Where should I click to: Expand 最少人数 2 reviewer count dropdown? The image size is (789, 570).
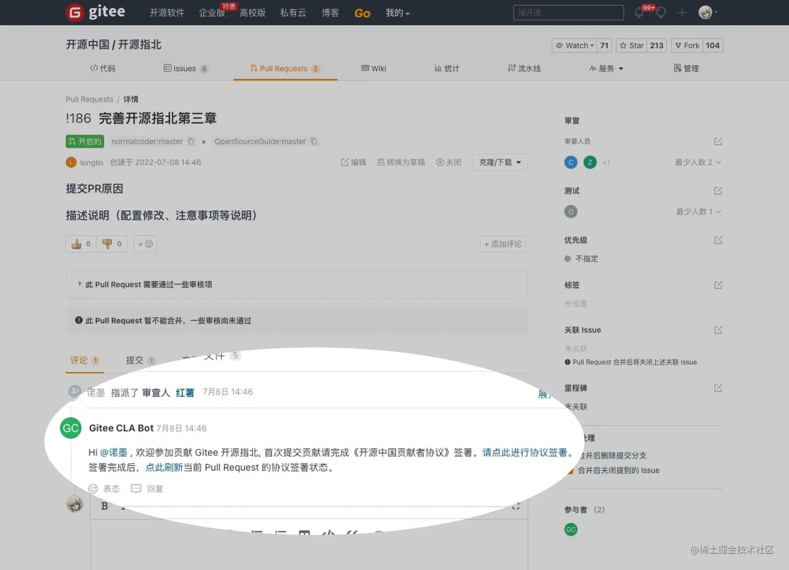[x=698, y=162]
